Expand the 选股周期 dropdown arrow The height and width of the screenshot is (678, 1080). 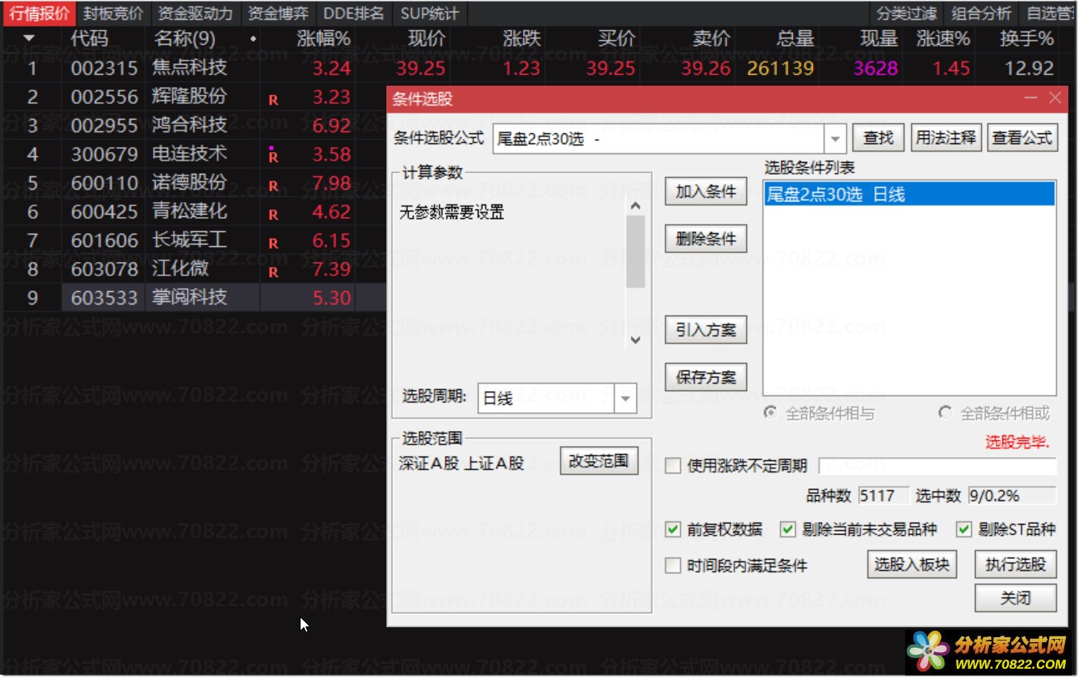(625, 398)
